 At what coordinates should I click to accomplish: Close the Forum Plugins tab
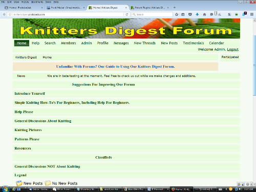coord(168,8)
